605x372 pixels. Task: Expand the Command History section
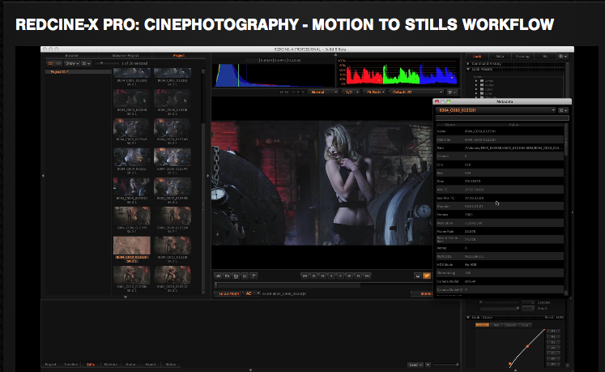468,64
